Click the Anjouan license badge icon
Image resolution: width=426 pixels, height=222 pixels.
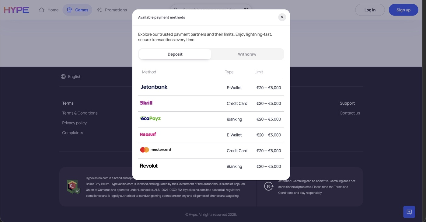pos(73,187)
